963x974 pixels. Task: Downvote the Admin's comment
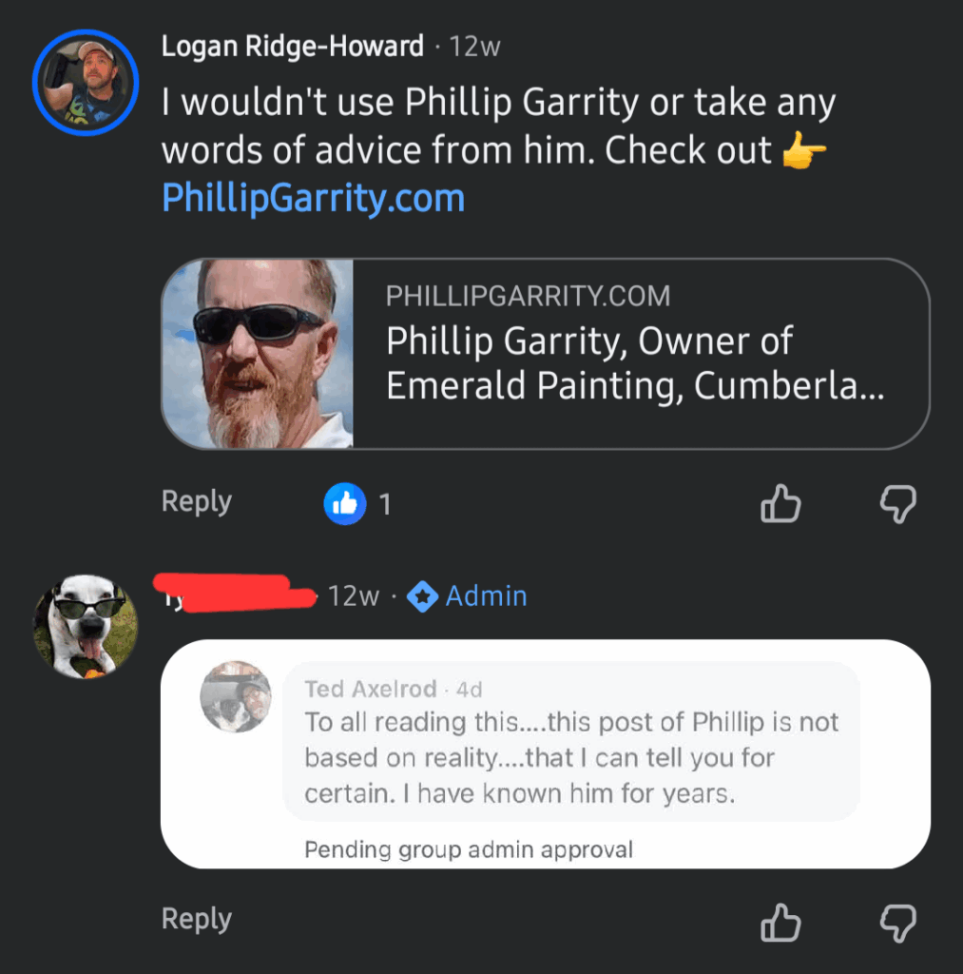[x=896, y=922]
